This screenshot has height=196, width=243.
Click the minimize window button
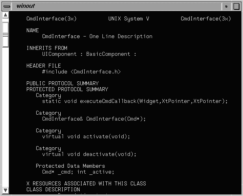pyautogui.click(x=226, y=6)
